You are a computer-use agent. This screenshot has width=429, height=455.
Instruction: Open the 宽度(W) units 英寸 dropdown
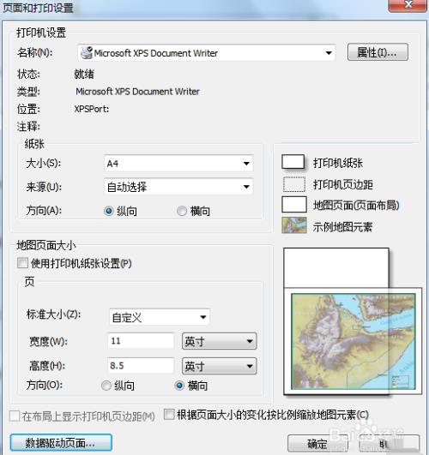[x=219, y=341]
